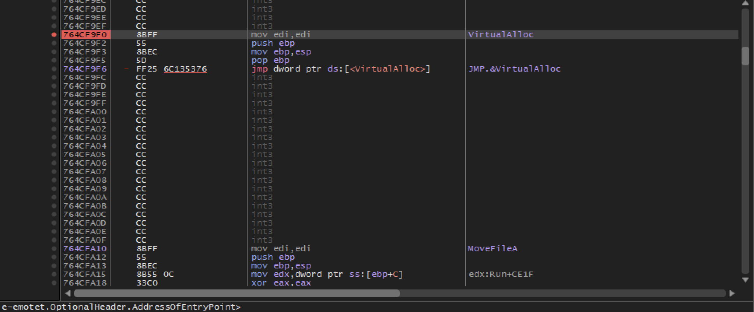Click the mov edi,edi instruction at 764CF9F0
This screenshot has height=312, width=754.
click(281, 35)
